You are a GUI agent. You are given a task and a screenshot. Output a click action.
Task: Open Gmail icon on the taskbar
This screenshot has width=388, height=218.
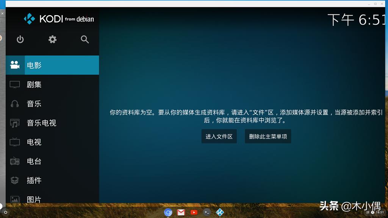tap(181, 212)
